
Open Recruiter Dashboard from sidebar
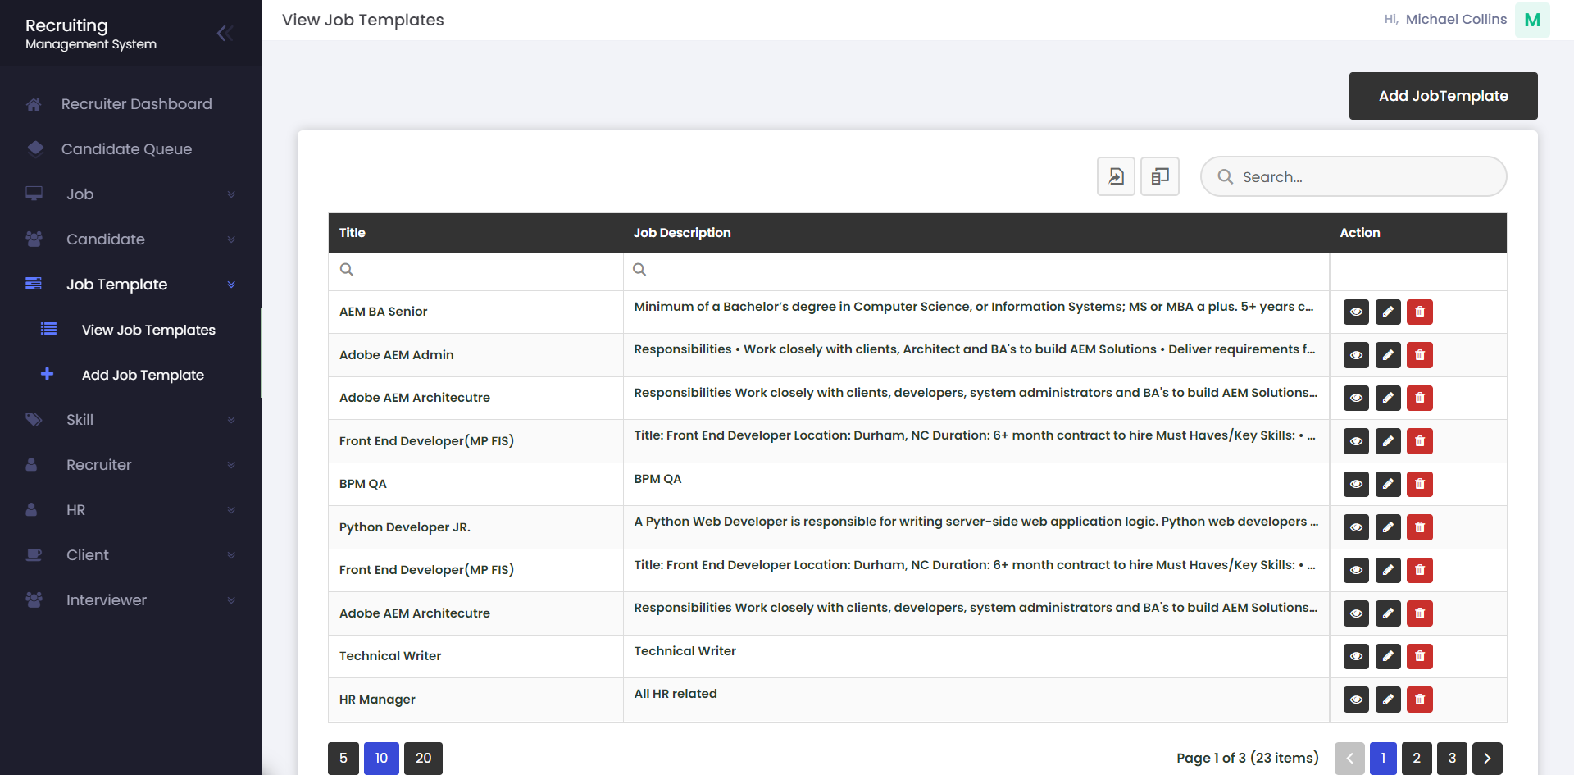(x=136, y=104)
